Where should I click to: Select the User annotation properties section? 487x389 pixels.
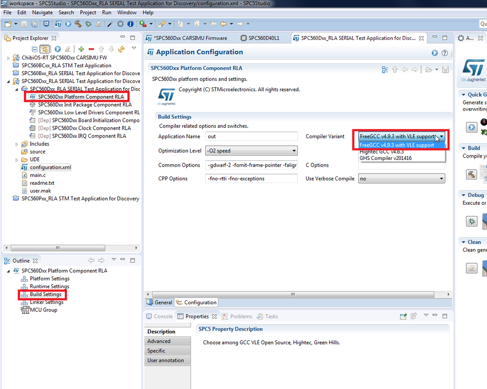click(x=167, y=360)
